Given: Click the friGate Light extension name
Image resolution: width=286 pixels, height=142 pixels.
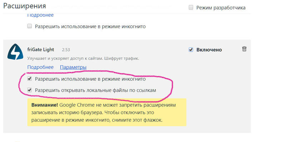Looking at the screenshot, I should click(x=40, y=50).
